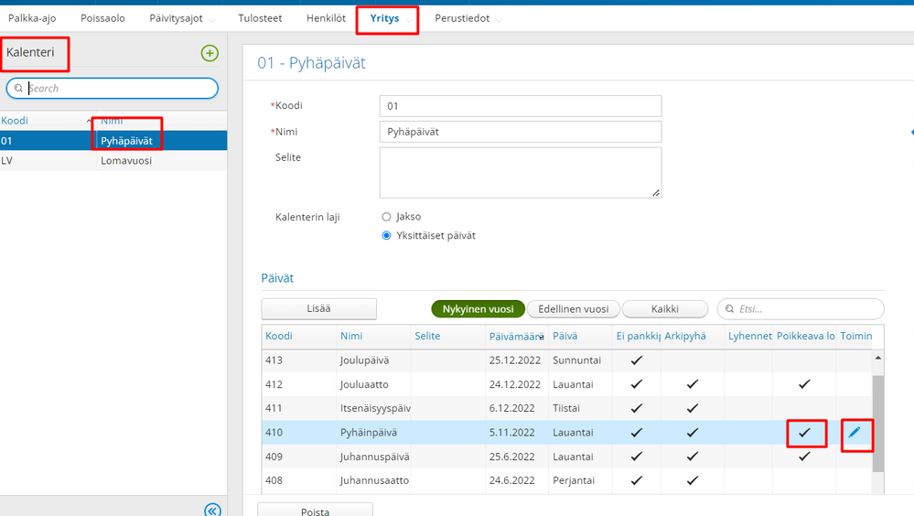Toggle Poikkeava checkmark in Pyhäinpäivä row

804,433
